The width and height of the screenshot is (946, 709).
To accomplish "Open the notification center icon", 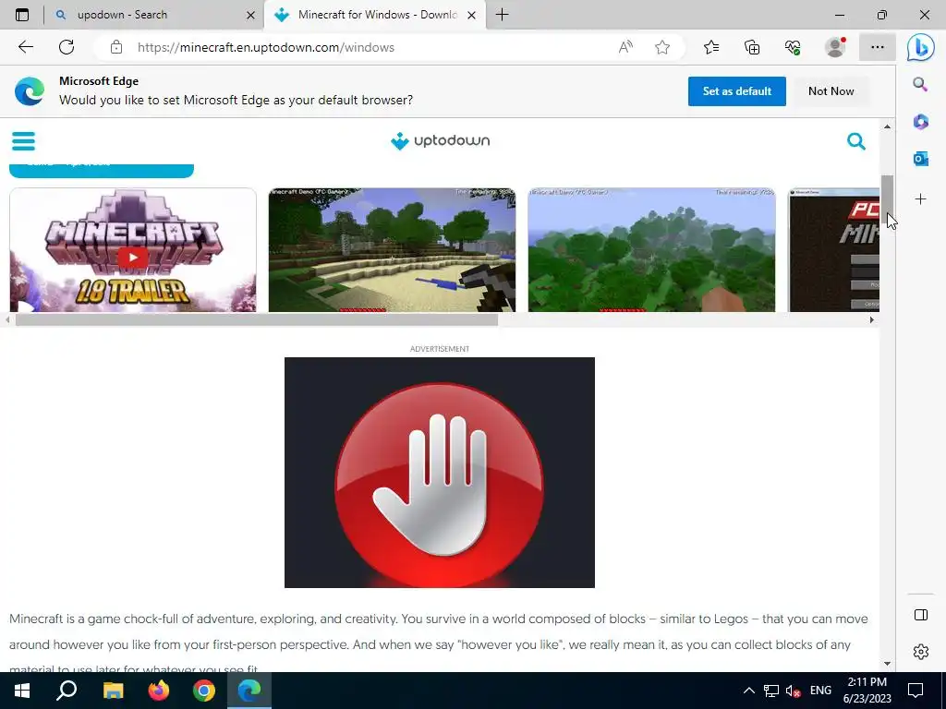I will click(916, 691).
